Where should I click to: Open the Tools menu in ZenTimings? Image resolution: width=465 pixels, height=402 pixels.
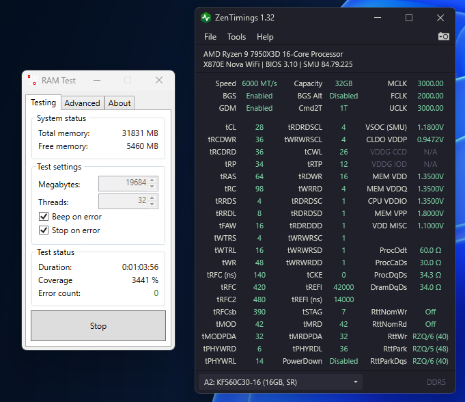(x=236, y=37)
